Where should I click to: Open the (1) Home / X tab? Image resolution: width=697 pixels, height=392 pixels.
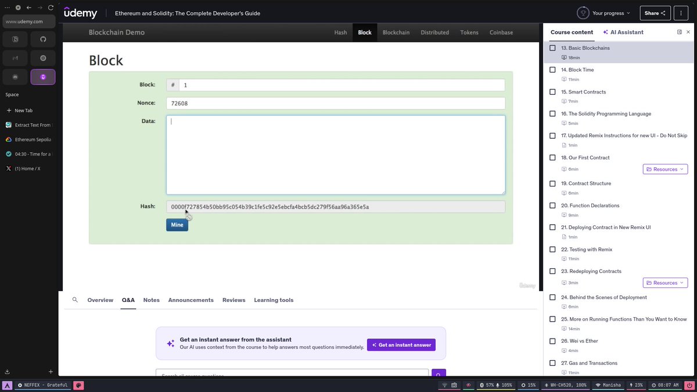(x=28, y=168)
